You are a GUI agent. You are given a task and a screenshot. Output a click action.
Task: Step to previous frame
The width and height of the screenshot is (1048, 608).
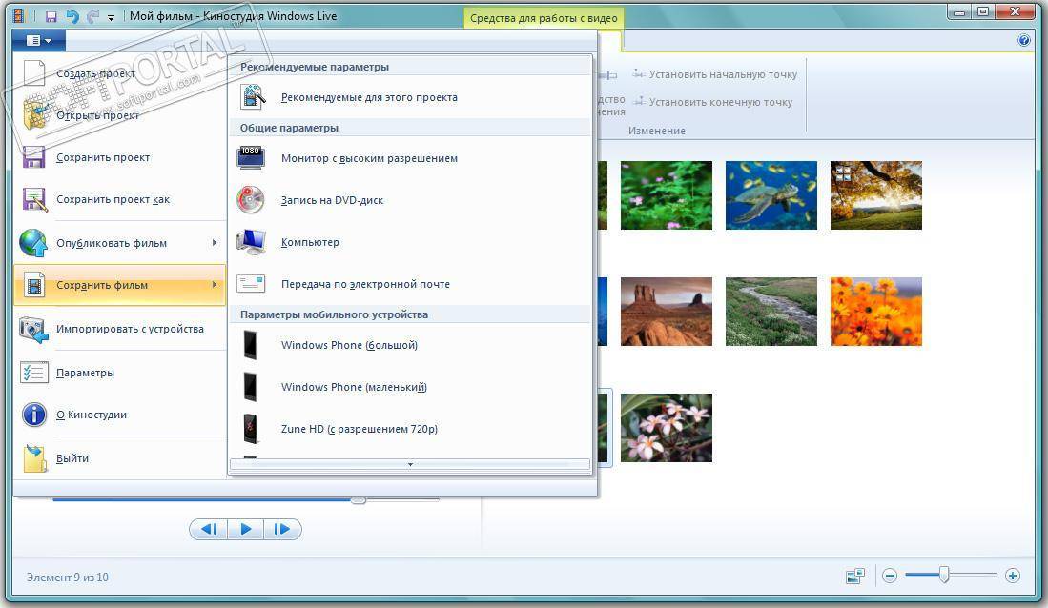click(x=209, y=529)
